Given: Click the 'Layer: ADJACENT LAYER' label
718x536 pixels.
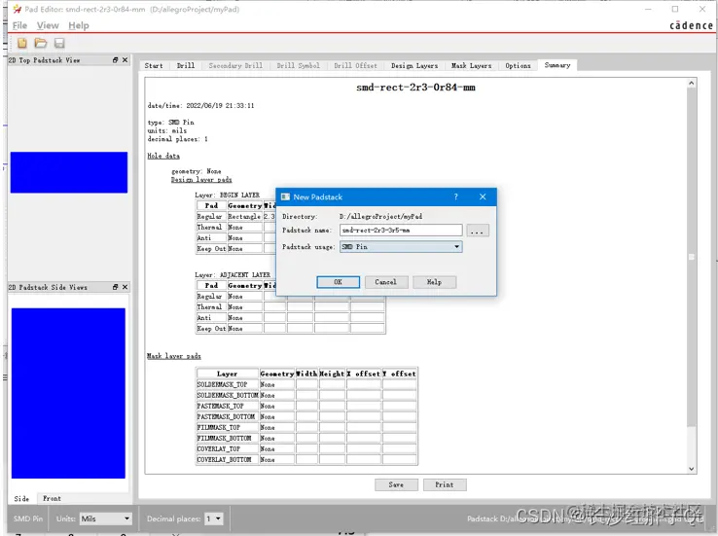Looking at the screenshot, I should (233, 274).
